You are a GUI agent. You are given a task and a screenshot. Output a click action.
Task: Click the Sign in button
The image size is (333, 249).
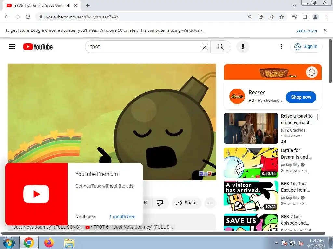point(306,47)
